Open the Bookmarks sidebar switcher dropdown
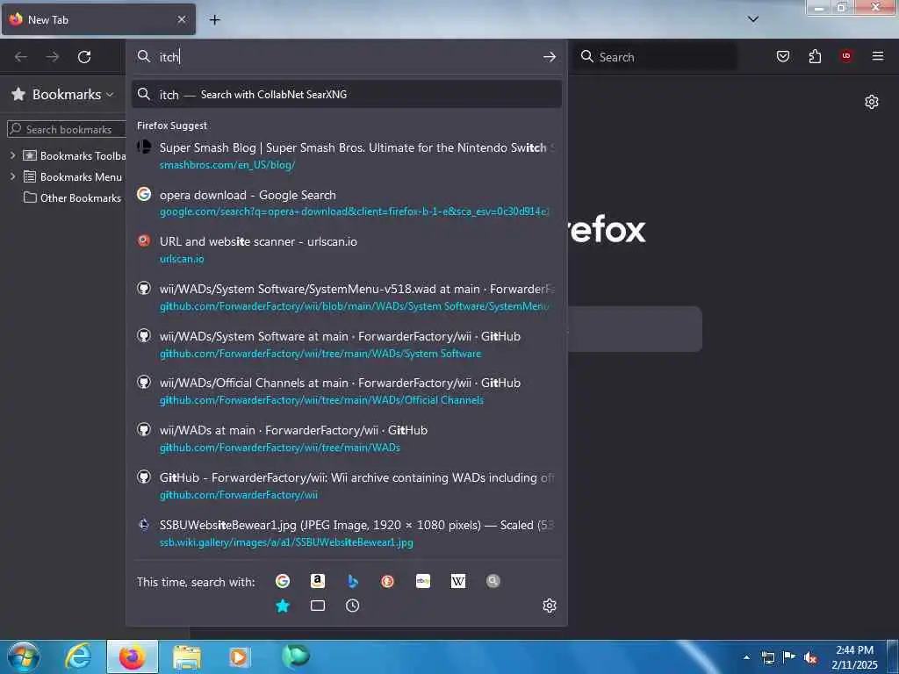Viewport: 899px width, 674px height. [63, 94]
